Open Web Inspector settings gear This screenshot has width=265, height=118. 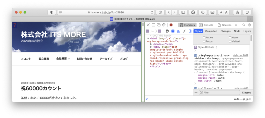pos(249,25)
